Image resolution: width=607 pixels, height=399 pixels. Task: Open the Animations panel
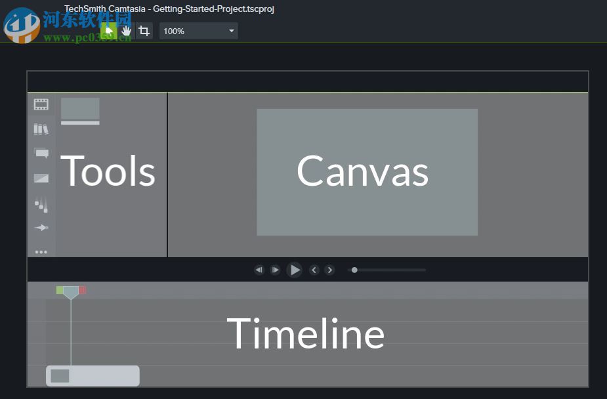click(x=41, y=227)
